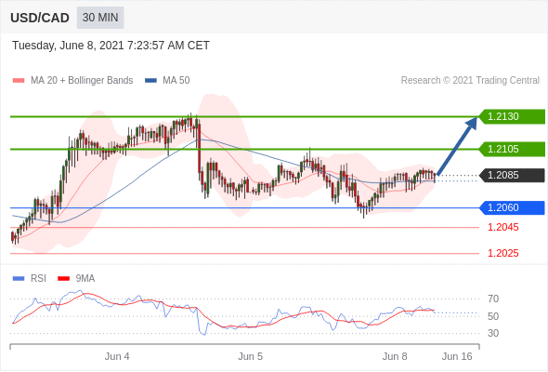Click the Jun 16 date axis label
This screenshot has height=372, width=548.
[457, 356]
